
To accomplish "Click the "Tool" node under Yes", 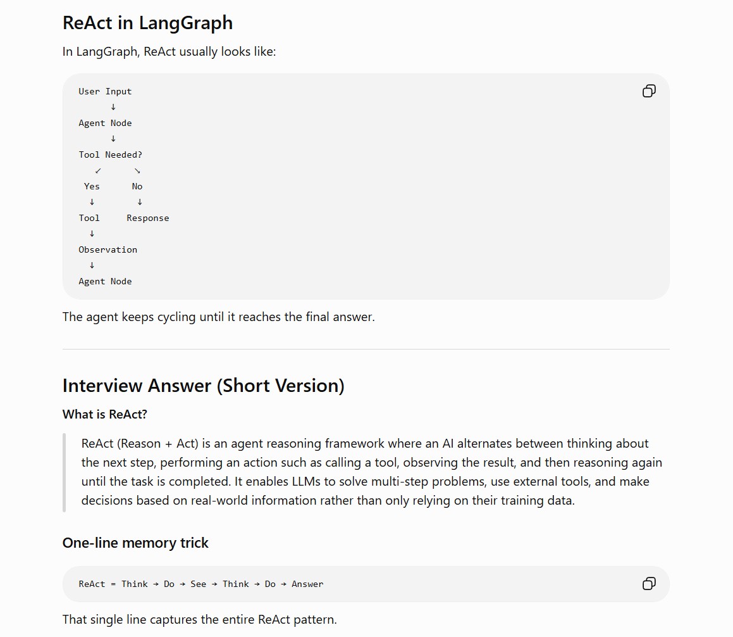I will [89, 218].
